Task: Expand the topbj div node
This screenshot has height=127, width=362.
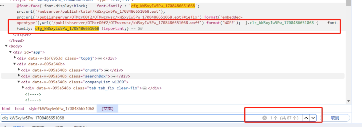Action: (x=15, y=58)
